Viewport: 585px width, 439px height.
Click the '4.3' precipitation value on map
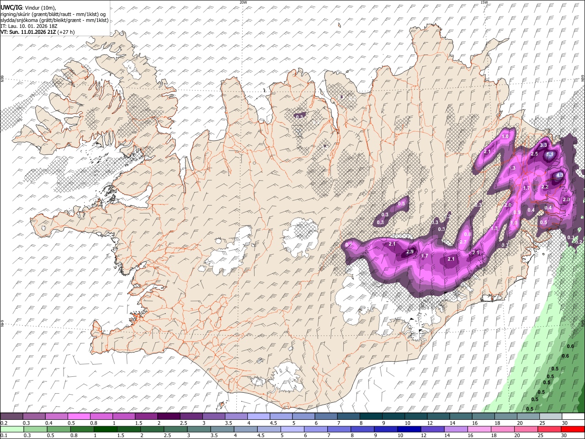(x=560, y=175)
